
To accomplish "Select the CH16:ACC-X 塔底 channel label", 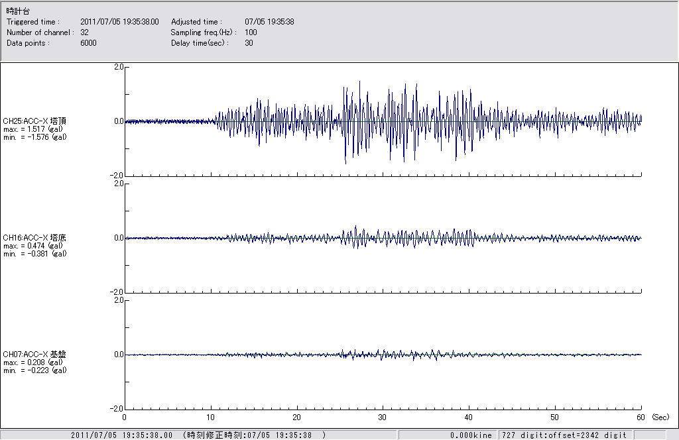I will [34, 237].
